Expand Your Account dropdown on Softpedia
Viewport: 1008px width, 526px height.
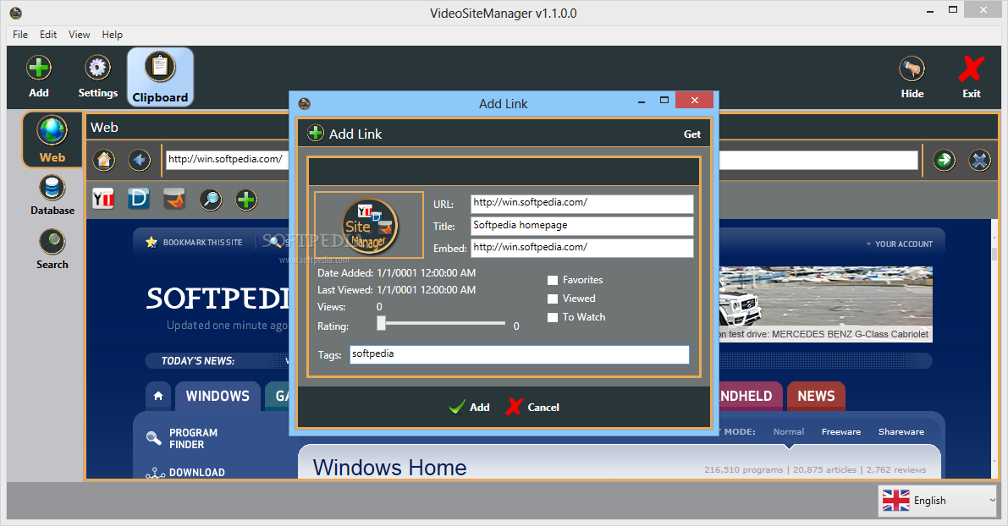click(x=899, y=244)
